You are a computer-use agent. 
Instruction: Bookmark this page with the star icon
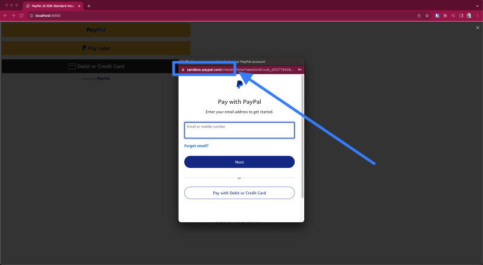427,15
